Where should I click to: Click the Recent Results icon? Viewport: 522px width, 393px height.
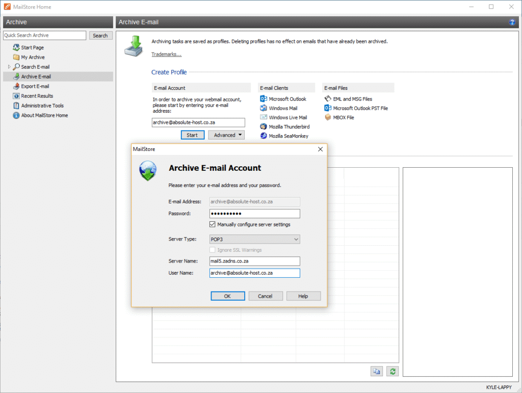(16, 96)
